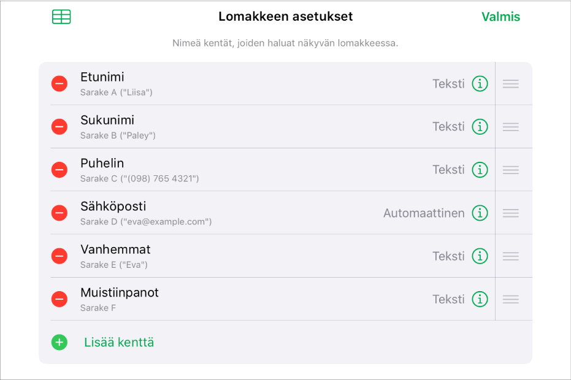Tap Valmis to finish editing
This screenshot has width=571, height=380.
pos(500,17)
